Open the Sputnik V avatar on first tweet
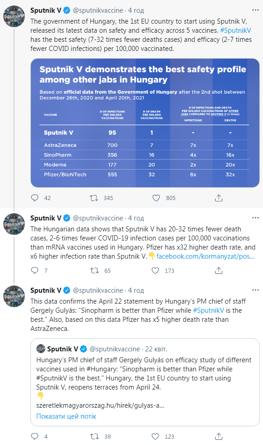The height and width of the screenshot is (445, 263). pos(14,16)
